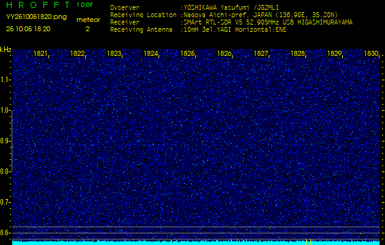Select the 1828 time tick label

point(297,54)
